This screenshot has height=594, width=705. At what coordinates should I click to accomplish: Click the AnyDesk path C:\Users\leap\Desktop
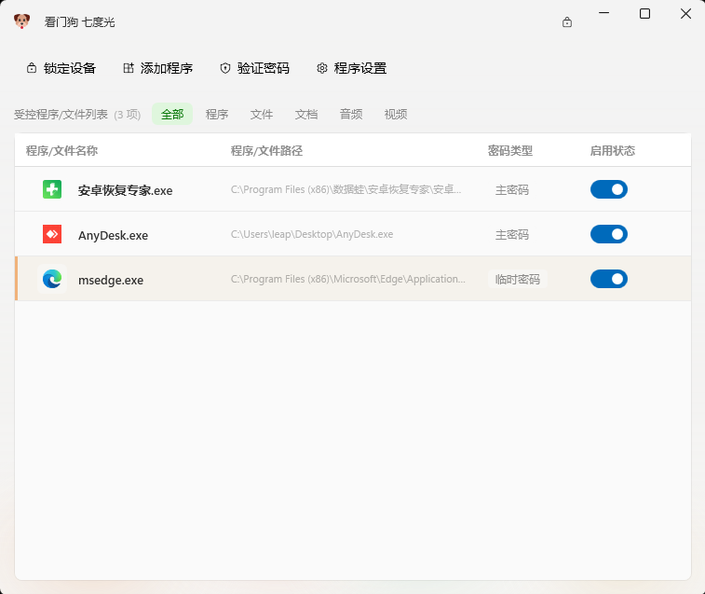pos(312,234)
